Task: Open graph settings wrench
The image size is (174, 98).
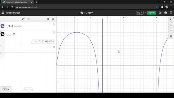Action: (x=171, y=19)
